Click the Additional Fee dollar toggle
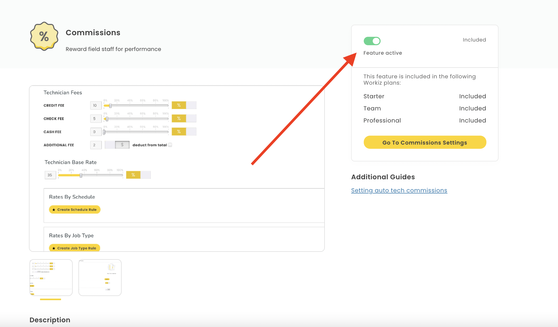558x327 pixels. [122, 145]
